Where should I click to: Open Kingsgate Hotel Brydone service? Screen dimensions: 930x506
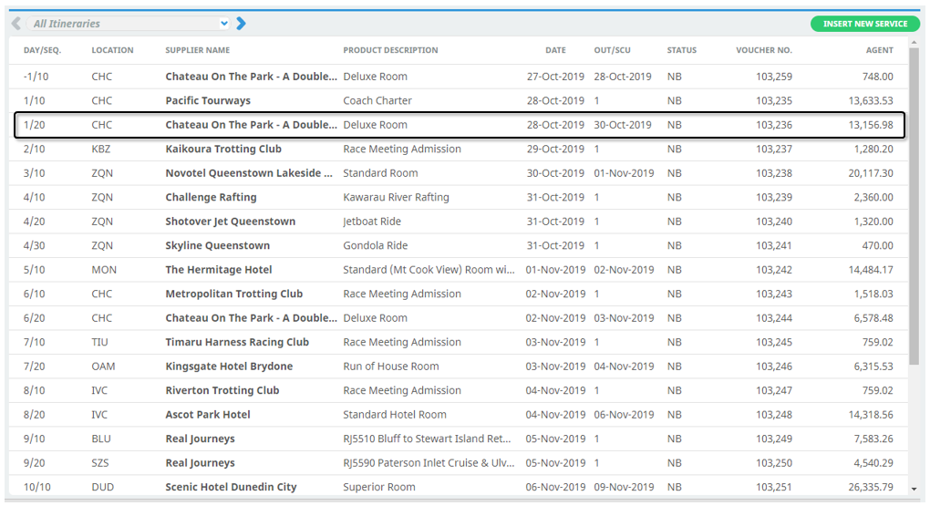click(x=229, y=366)
